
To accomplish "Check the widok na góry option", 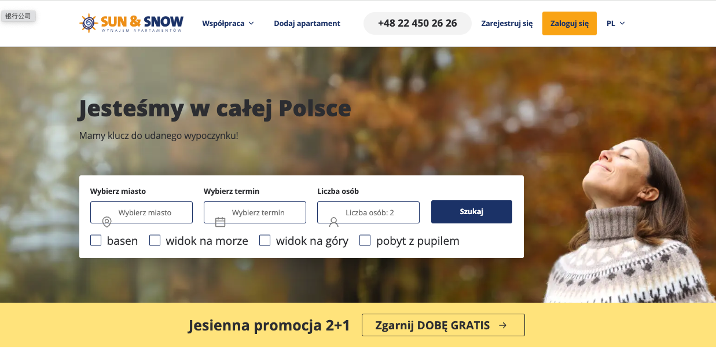I will point(265,240).
